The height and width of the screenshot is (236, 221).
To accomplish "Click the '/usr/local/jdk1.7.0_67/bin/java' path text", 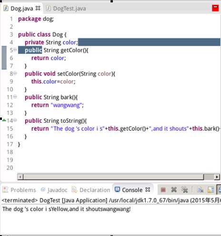I will (x=149, y=200).
